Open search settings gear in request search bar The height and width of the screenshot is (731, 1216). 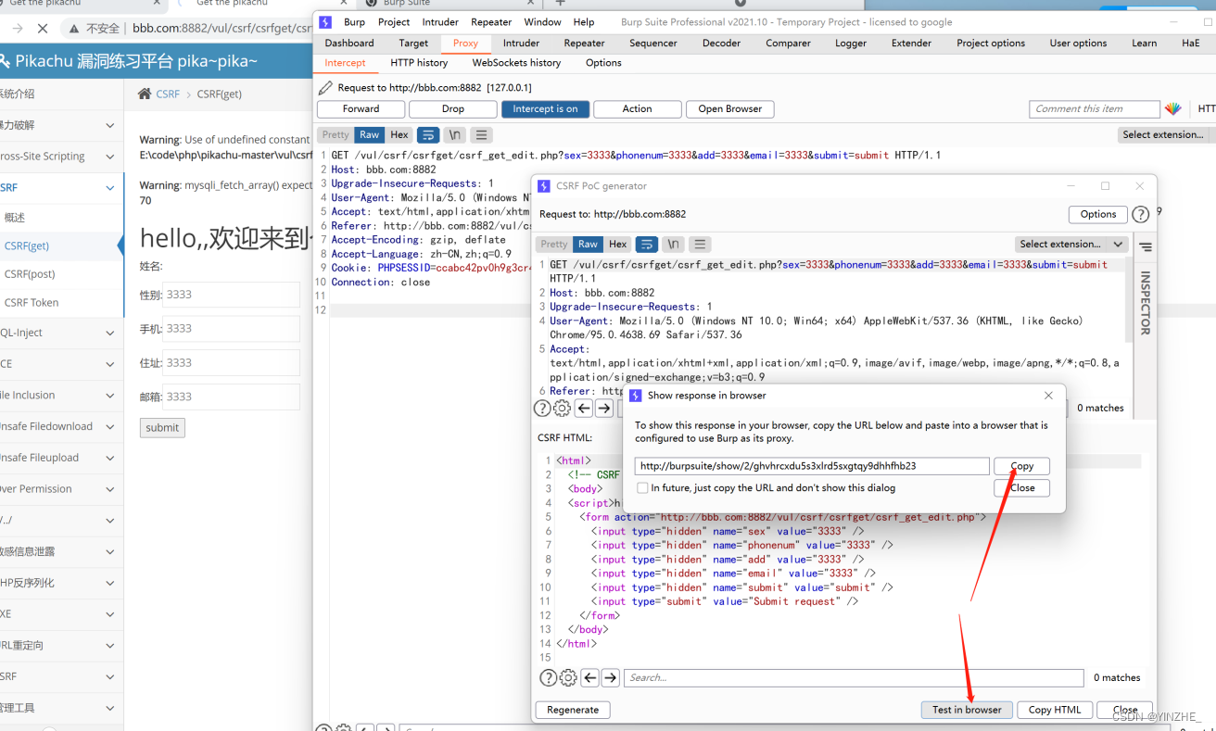coord(563,408)
